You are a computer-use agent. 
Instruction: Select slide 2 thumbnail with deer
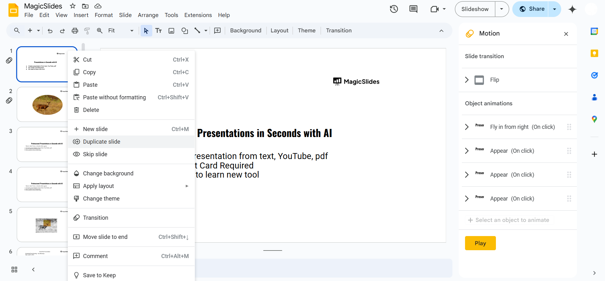[x=42, y=104]
